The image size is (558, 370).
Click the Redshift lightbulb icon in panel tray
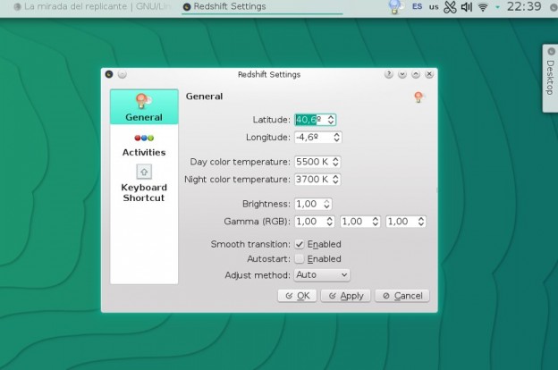[x=395, y=7]
